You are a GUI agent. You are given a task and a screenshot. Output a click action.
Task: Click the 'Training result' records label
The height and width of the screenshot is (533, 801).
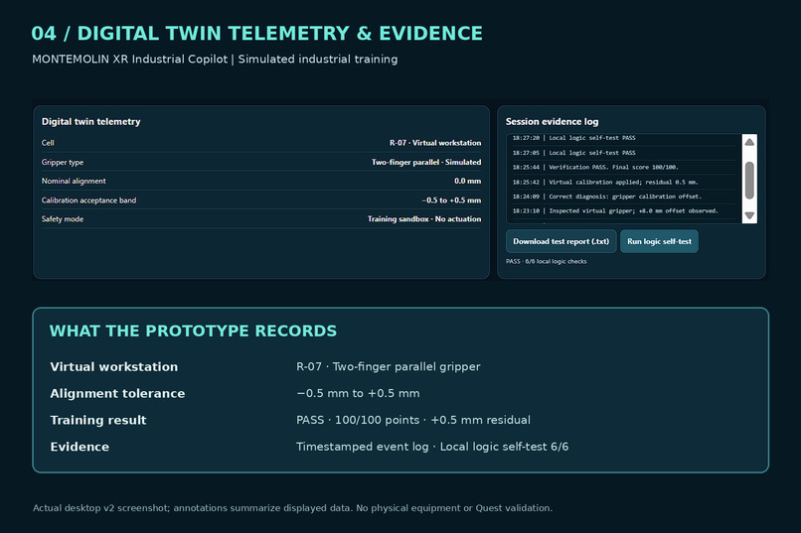[98, 420]
